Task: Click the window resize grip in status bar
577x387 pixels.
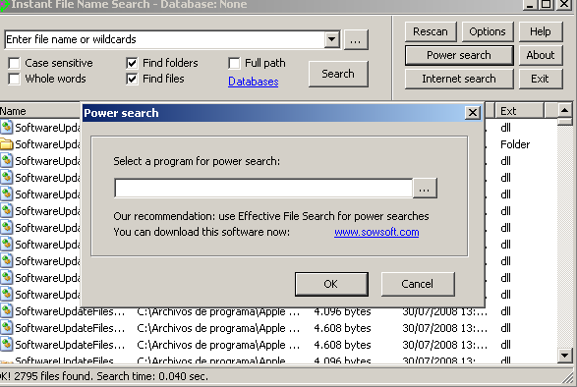Action: pyautogui.click(x=569, y=379)
